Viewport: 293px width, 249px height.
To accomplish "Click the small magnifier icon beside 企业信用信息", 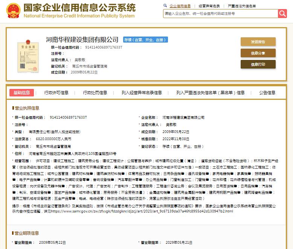I will [x=166, y=6].
